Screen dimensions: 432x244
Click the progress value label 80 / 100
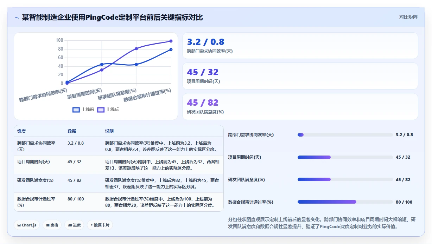pyautogui.click(x=404, y=202)
